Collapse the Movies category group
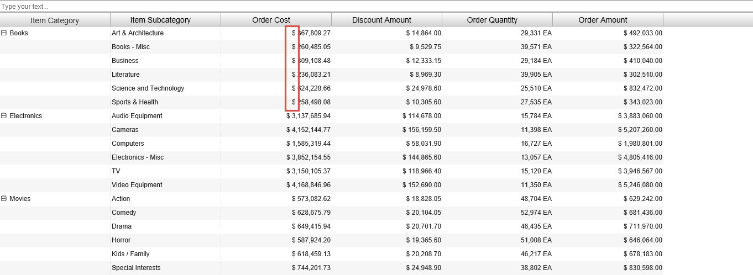The height and width of the screenshot is (275, 753). tap(4, 199)
